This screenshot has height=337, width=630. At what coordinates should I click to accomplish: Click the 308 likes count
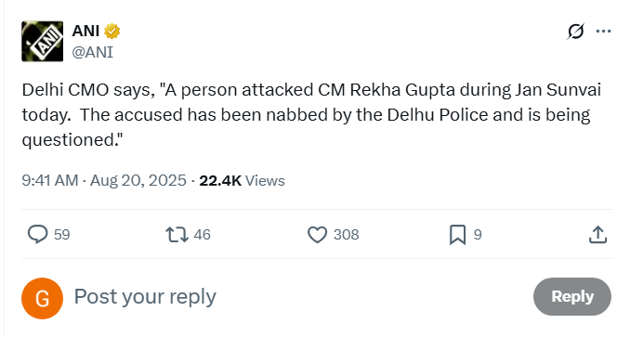[x=346, y=235]
